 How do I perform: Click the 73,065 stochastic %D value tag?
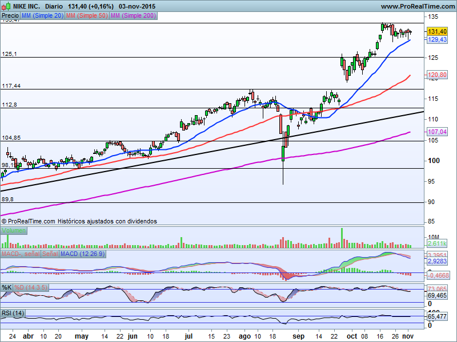tap(437, 289)
